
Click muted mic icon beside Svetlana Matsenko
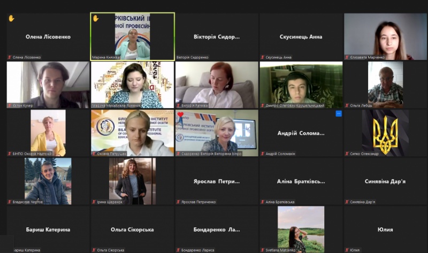[263, 250]
